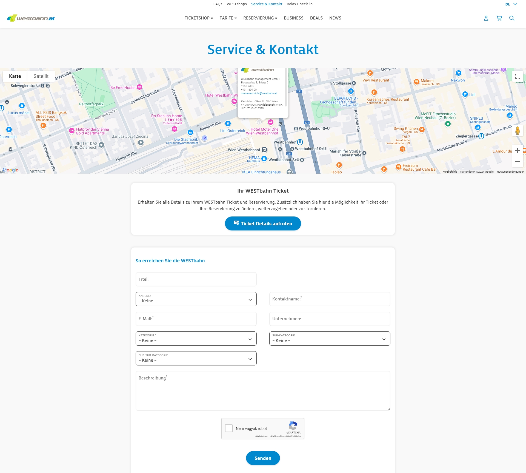Click the Hotel Motel One map pin
Image resolution: width=526 pixels, height=473 pixels.
pos(271,122)
